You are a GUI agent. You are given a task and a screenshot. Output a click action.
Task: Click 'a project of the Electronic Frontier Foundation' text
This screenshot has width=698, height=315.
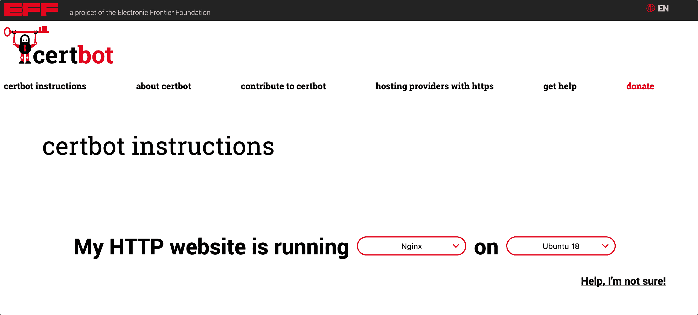tap(140, 13)
